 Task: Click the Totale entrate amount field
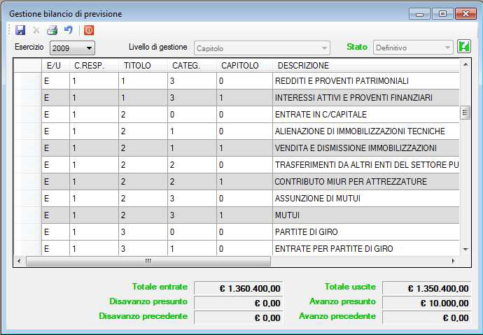pos(239,288)
